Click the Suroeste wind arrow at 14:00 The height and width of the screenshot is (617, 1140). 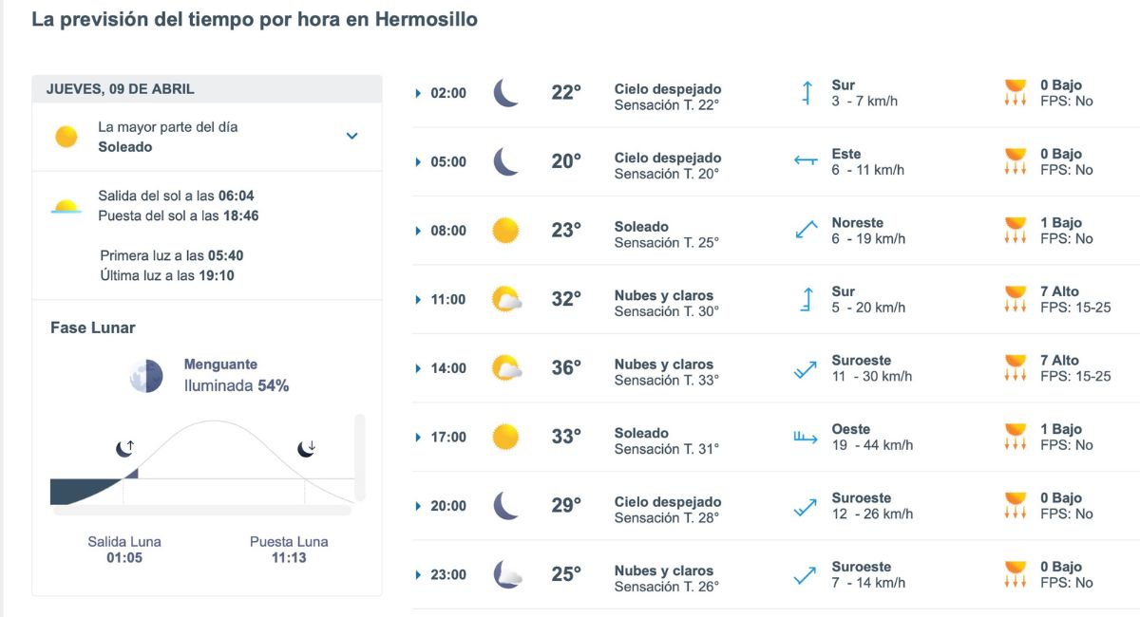806,368
